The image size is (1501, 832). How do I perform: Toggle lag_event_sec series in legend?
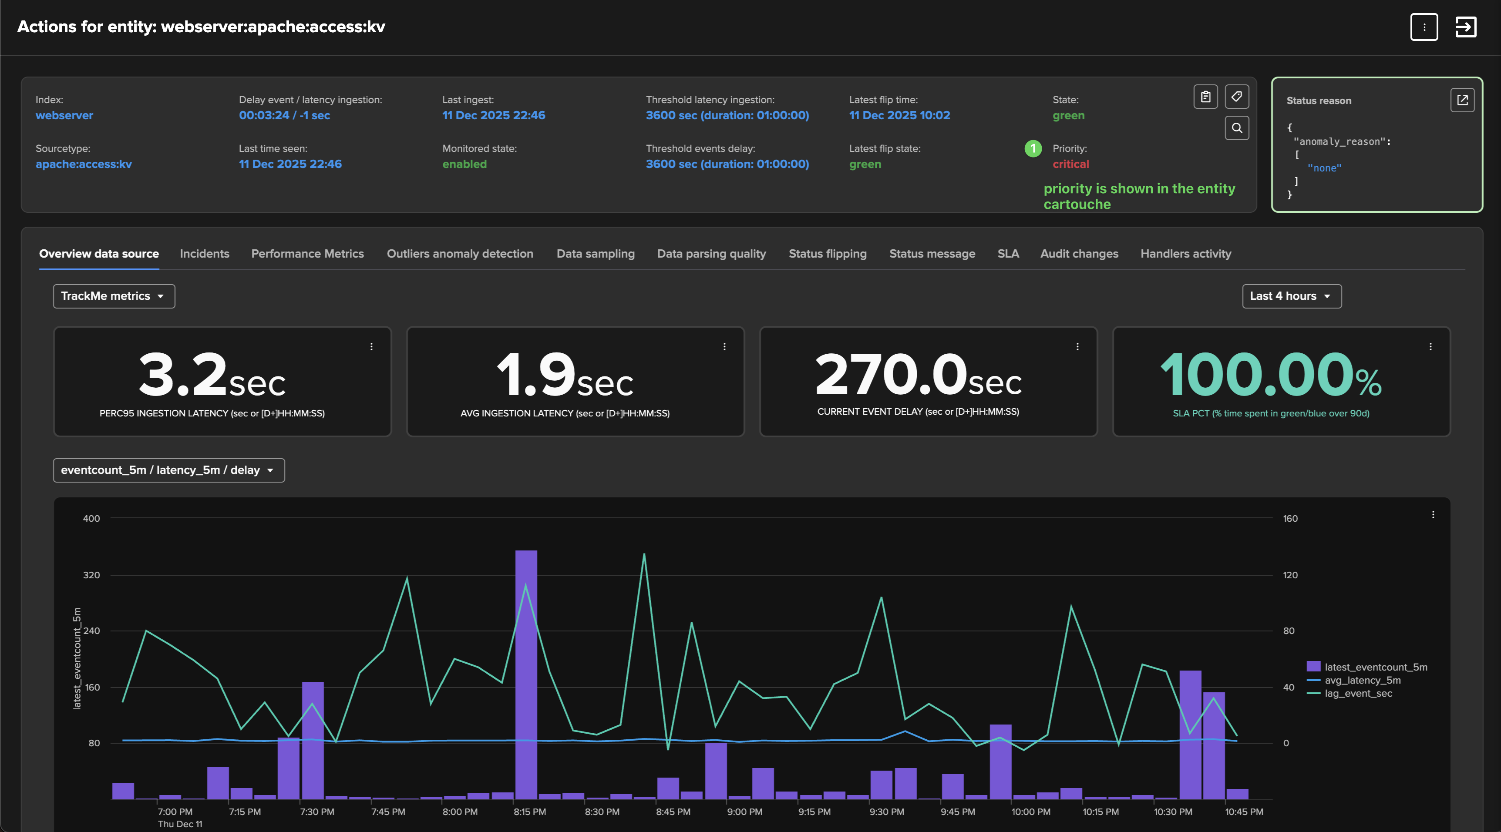pyautogui.click(x=1358, y=693)
